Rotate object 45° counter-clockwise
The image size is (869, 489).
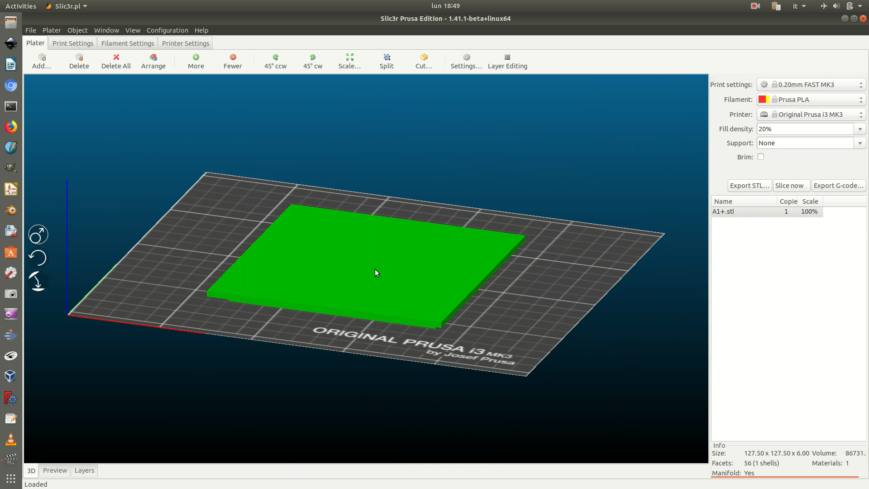[x=276, y=61]
